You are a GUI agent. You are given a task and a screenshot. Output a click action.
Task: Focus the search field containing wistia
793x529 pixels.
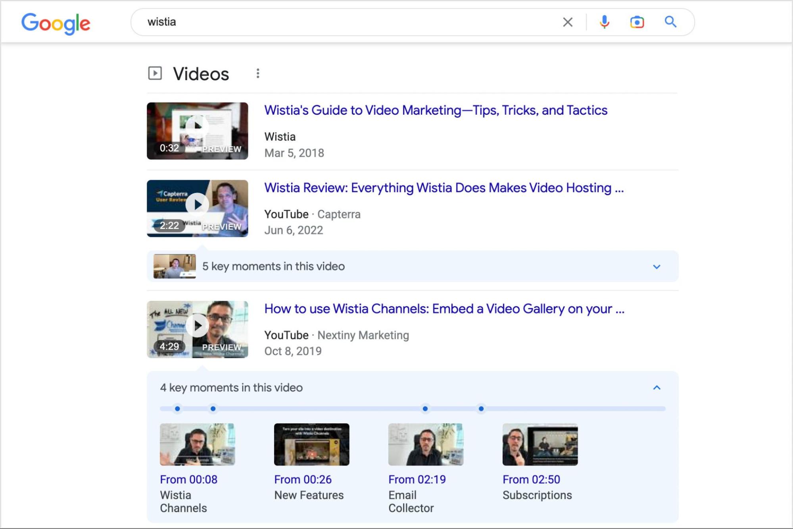349,22
